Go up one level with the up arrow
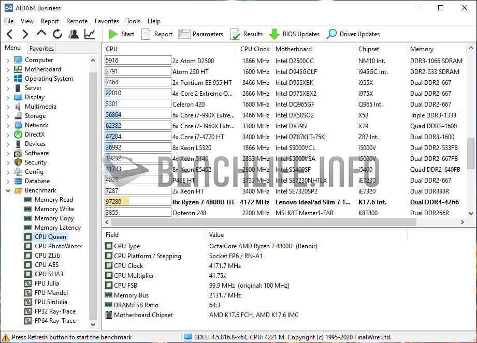Viewport: 477px width, 343px height. click(x=41, y=34)
